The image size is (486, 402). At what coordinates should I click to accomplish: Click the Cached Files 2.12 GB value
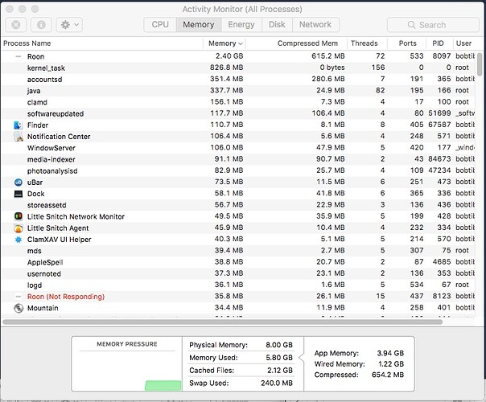click(x=280, y=371)
